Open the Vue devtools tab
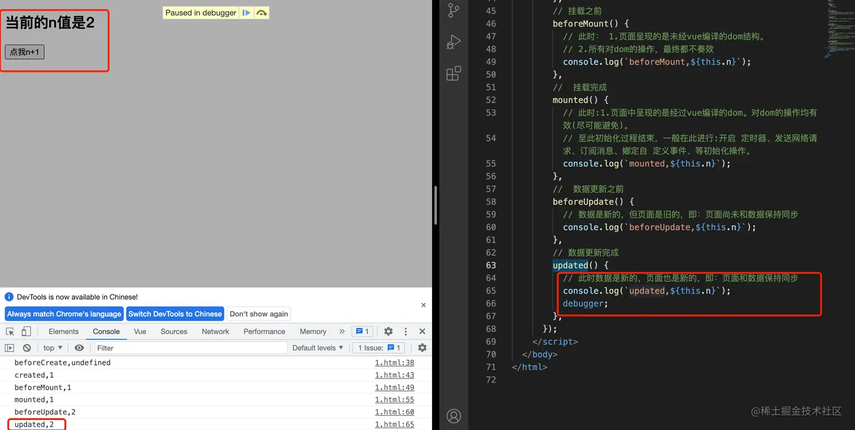The image size is (855, 430). coord(140,332)
